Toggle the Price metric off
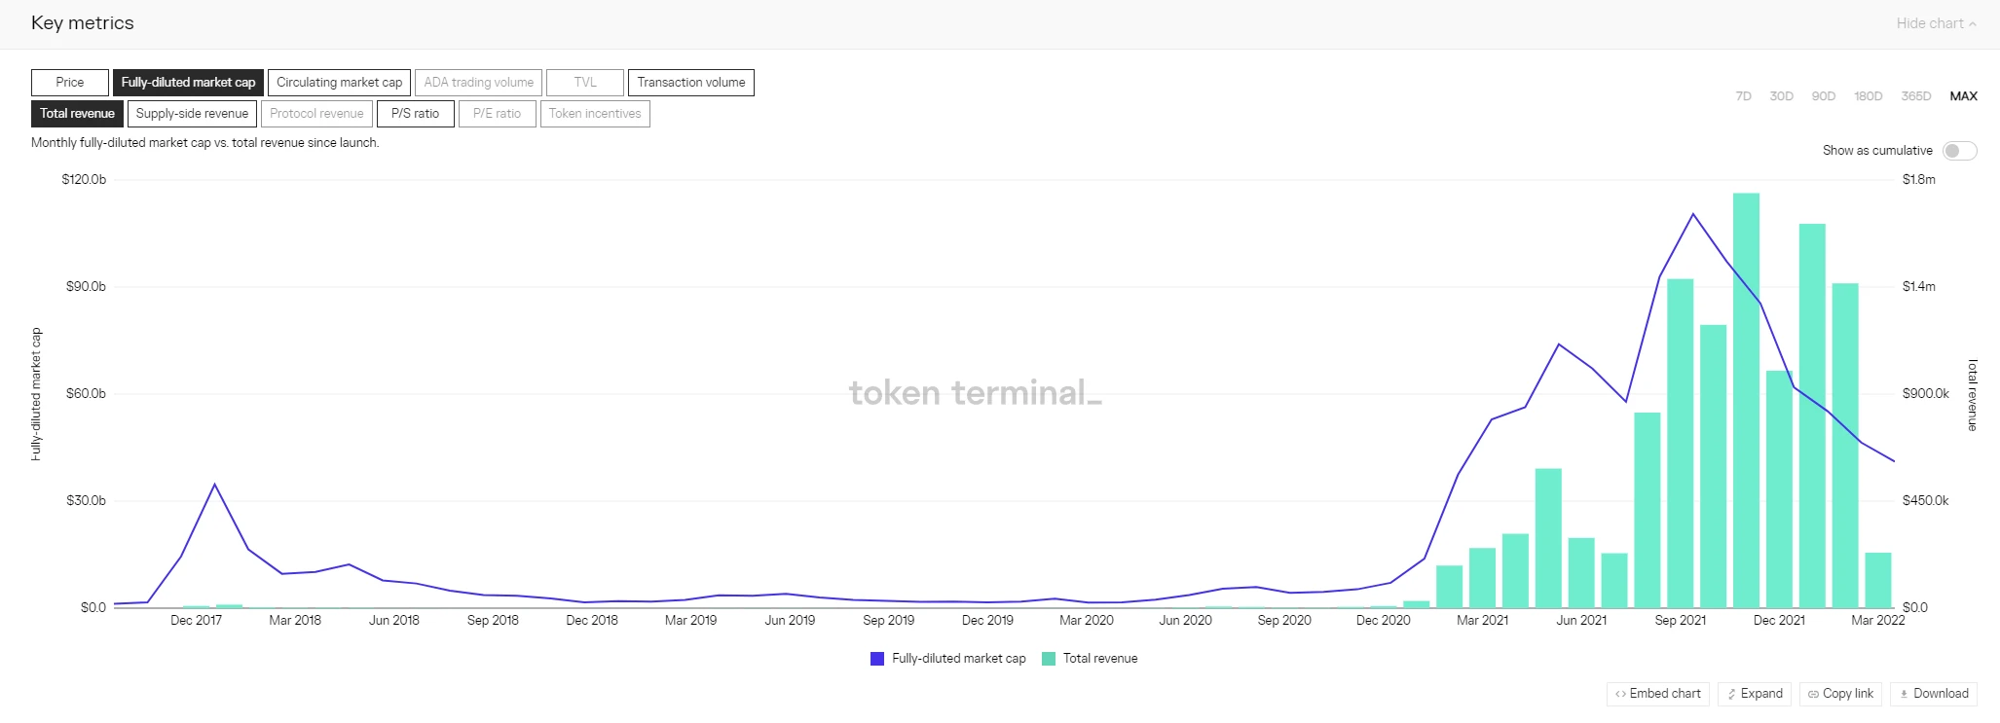 [x=70, y=83]
